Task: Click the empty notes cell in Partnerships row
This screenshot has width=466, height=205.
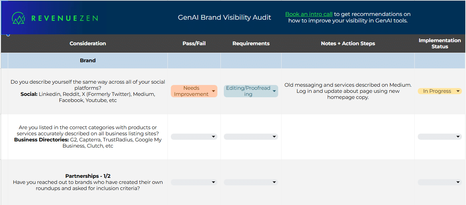Action: tap(348, 182)
